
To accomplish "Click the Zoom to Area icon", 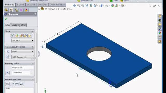I will tap(83, 6).
